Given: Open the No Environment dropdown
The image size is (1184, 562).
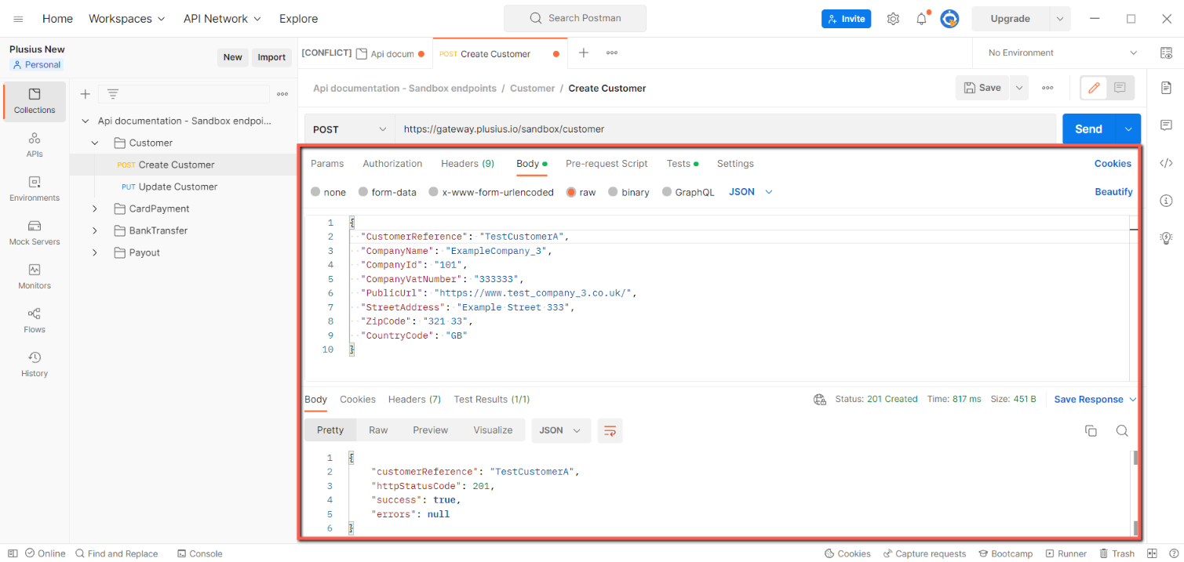Looking at the screenshot, I should click(1062, 53).
